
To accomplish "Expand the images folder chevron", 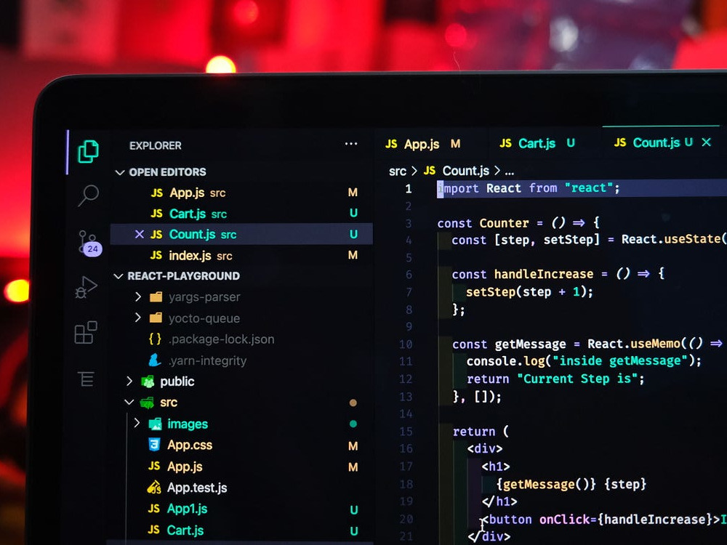I will (137, 423).
